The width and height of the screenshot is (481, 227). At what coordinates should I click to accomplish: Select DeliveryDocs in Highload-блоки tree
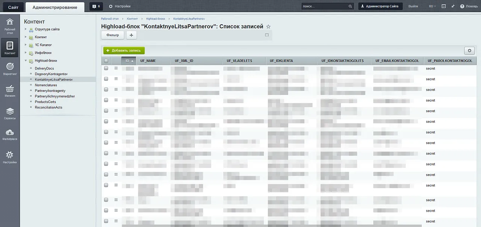coord(44,69)
